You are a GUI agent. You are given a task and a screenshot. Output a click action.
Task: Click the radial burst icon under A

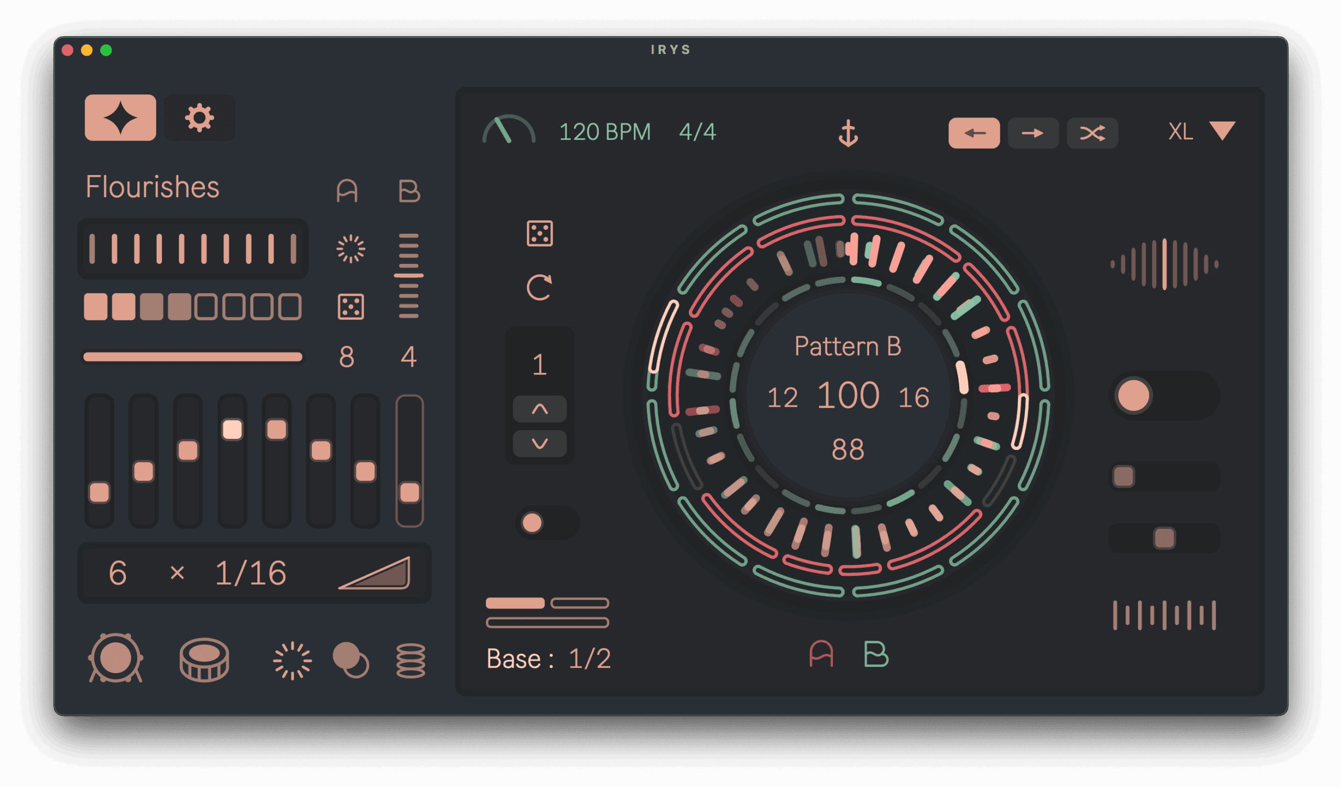coord(351,249)
